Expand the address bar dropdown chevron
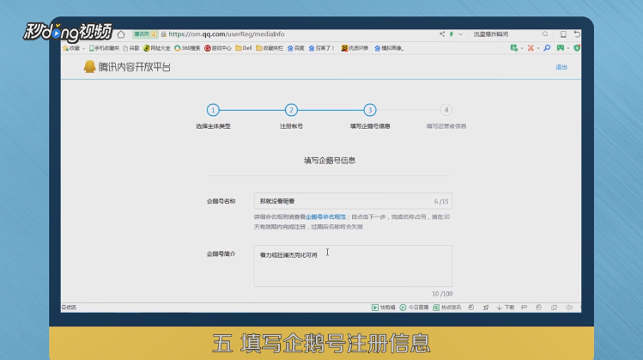 (460, 34)
